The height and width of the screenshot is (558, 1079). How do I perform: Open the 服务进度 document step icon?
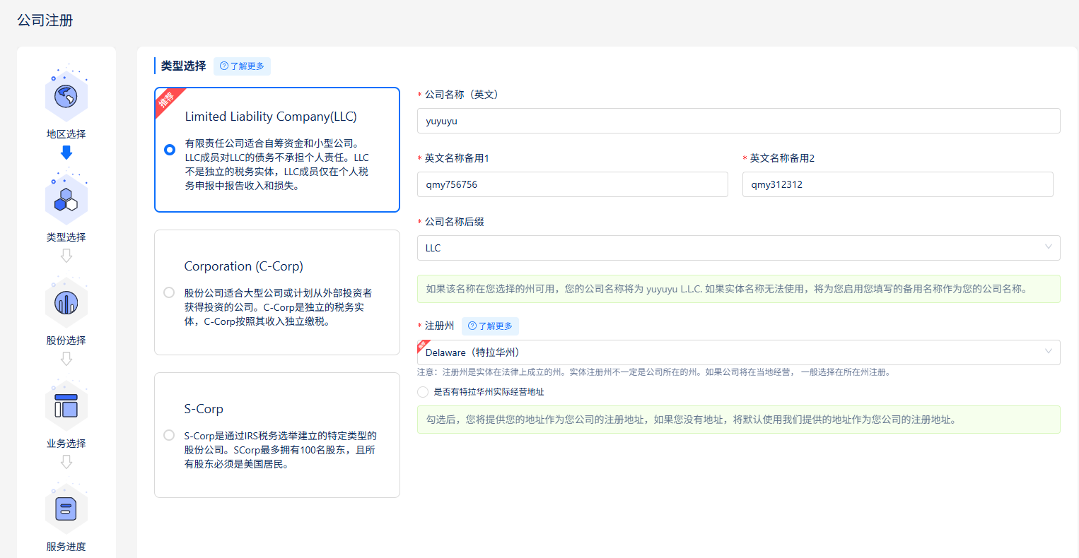click(66, 509)
